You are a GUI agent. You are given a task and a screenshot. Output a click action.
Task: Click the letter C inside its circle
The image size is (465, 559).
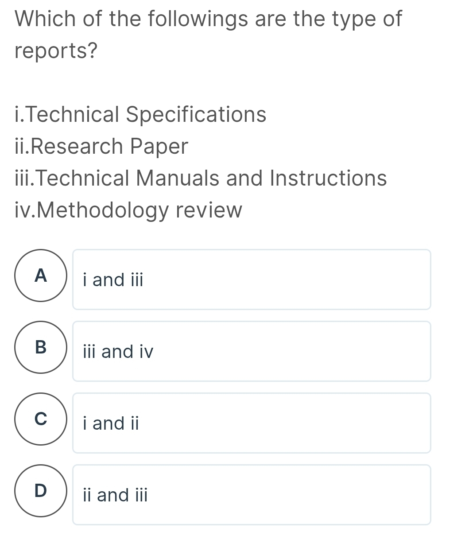coord(40,420)
